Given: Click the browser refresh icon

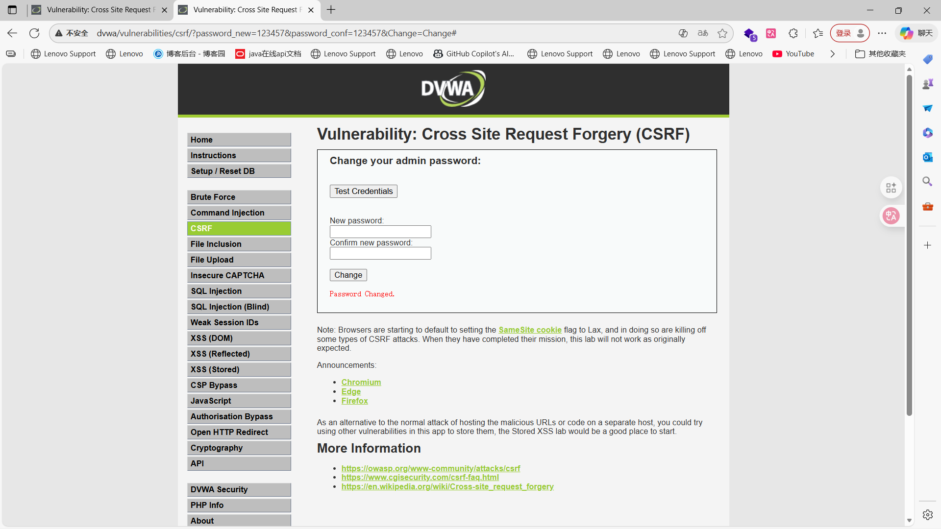Looking at the screenshot, I should 34,33.
